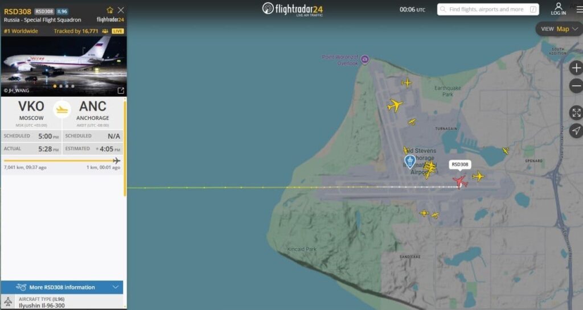This screenshot has width=583, height=310.
Task: Toggle fullscreen map view
Action: 576,113
